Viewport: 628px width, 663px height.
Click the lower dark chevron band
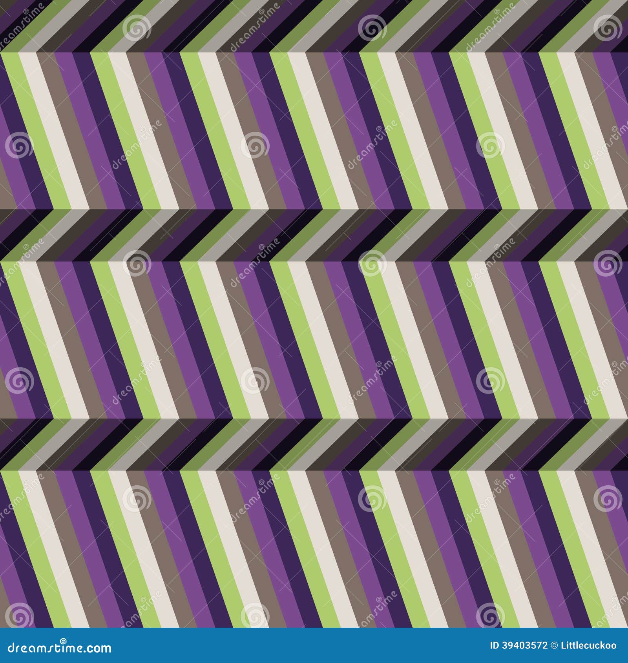[x=314, y=443]
